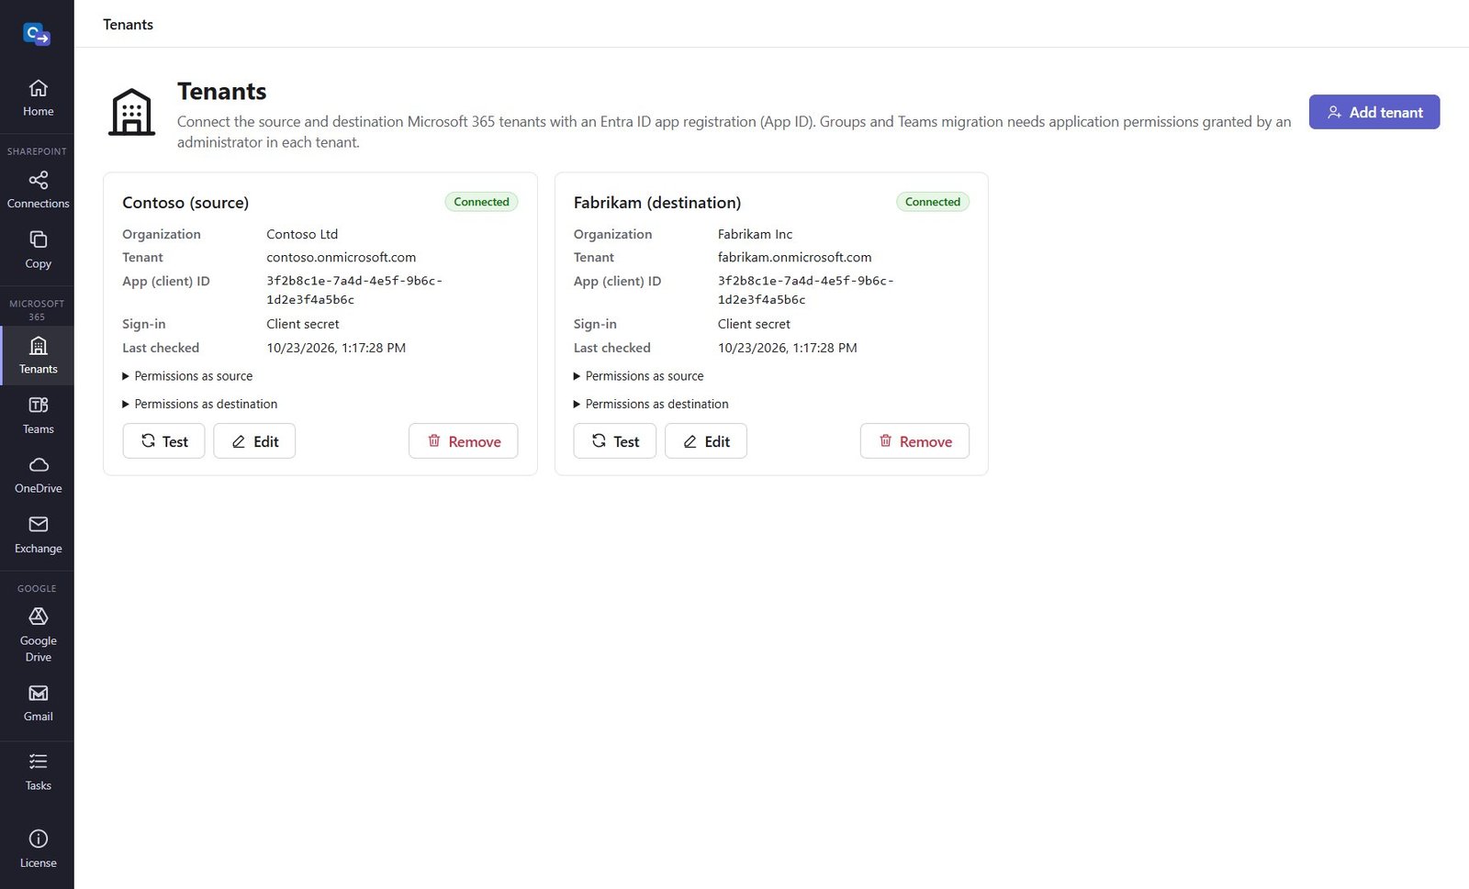The image size is (1469, 889).
Task: Remove the Fabrikam destination tenant
Action: pyautogui.click(x=914, y=441)
